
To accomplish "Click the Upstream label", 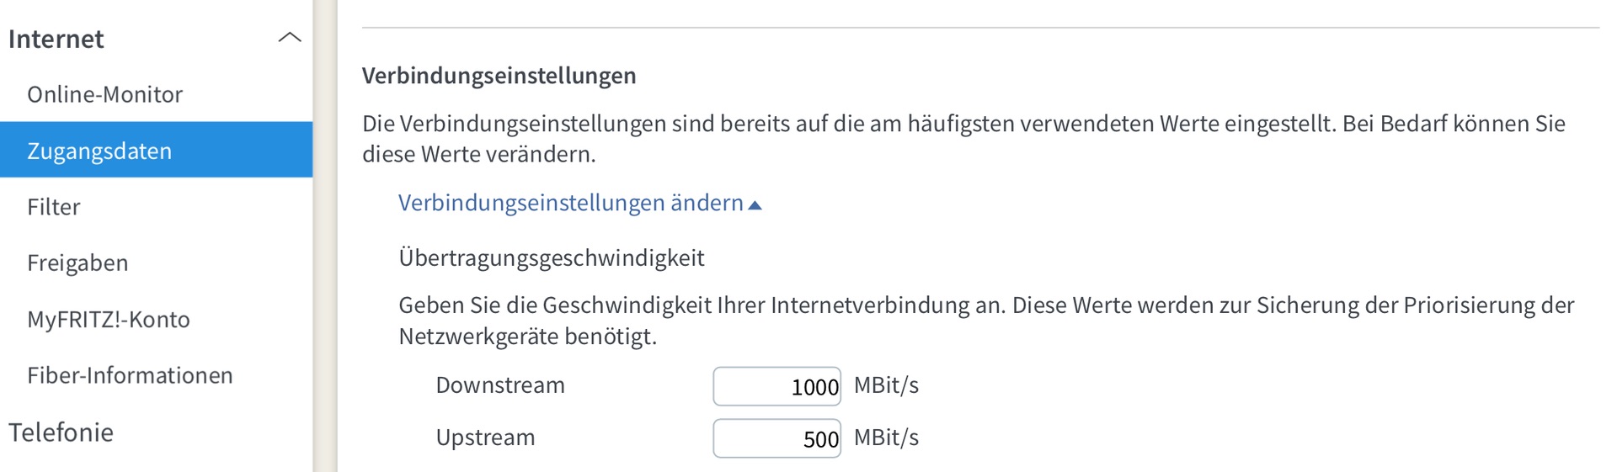I will point(485,438).
